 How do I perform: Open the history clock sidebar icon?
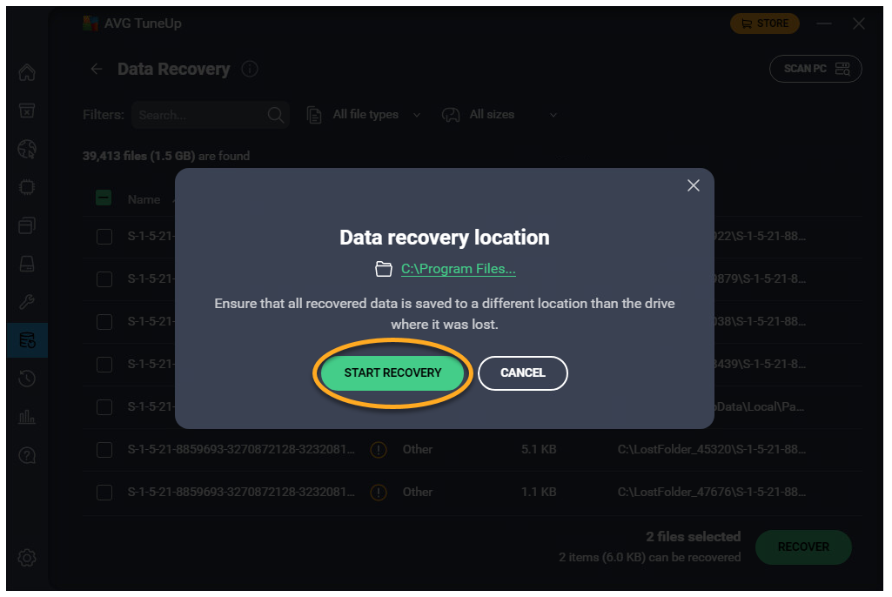coord(27,379)
